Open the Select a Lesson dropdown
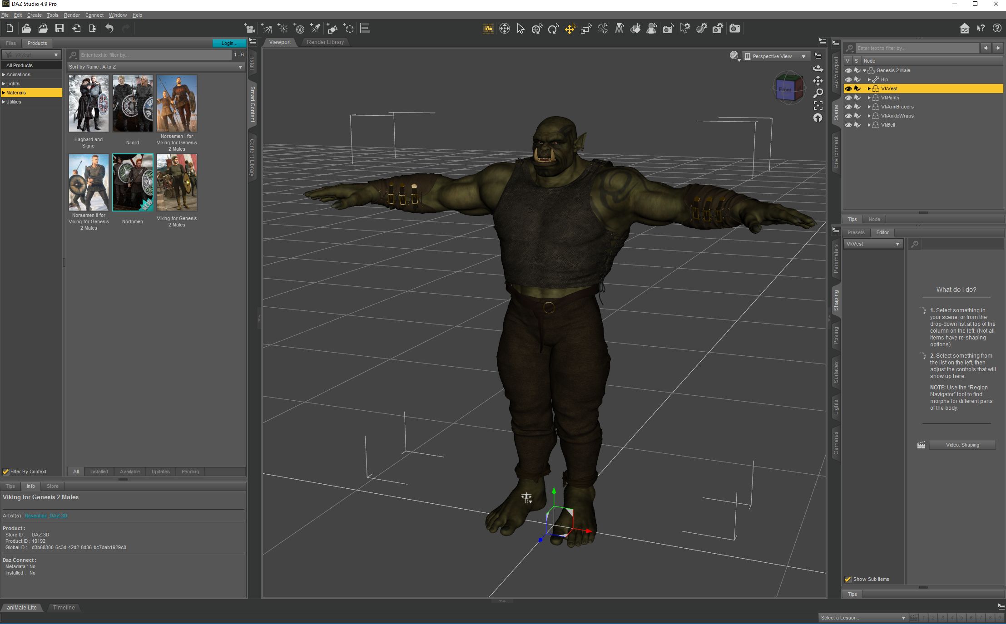The width and height of the screenshot is (1006, 624). tap(862, 618)
